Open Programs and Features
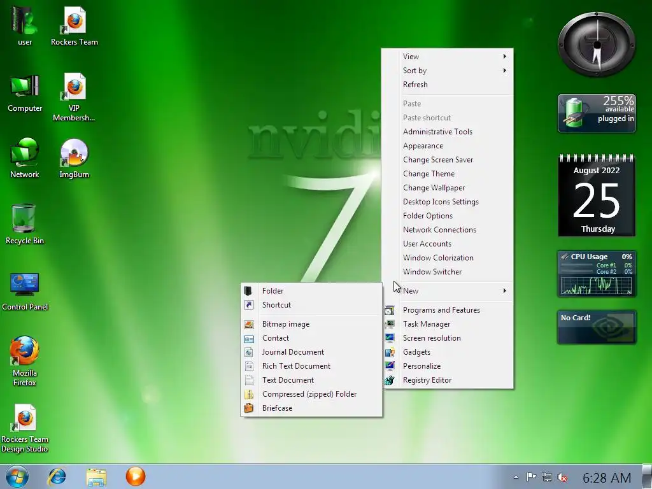 pyautogui.click(x=448, y=310)
